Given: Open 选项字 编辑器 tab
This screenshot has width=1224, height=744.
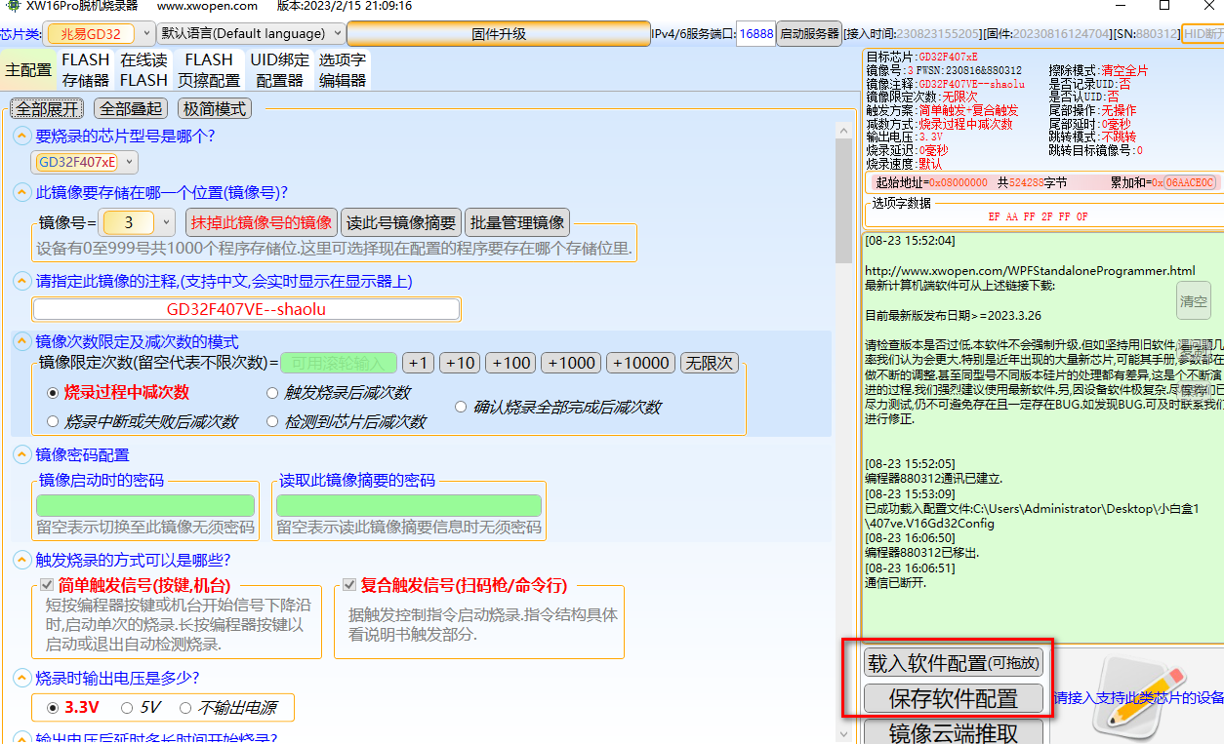Looking at the screenshot, I should 343,70.
